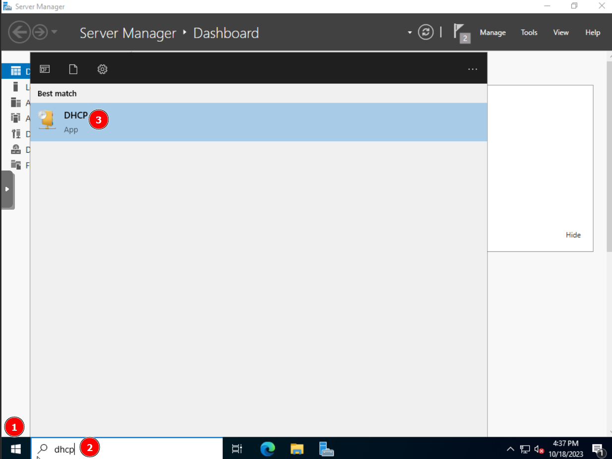Expand the breadcrumb dropdown arrow beside Refresh
The width and height of the screenshot is (612, 459).
tap(410, 33)
